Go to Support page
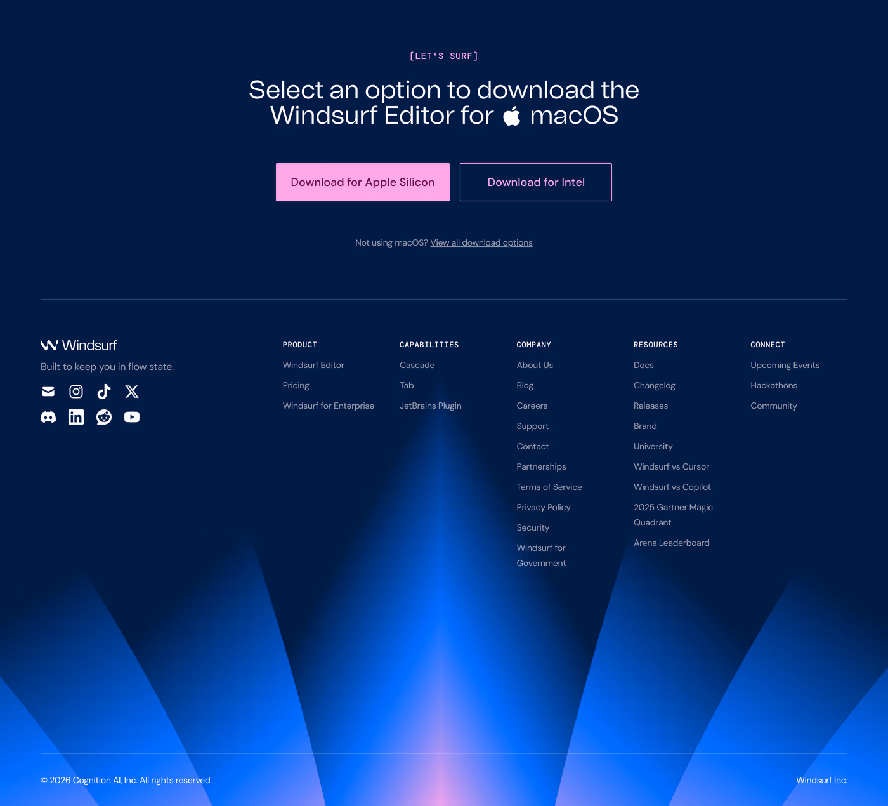 pos(533,426)
